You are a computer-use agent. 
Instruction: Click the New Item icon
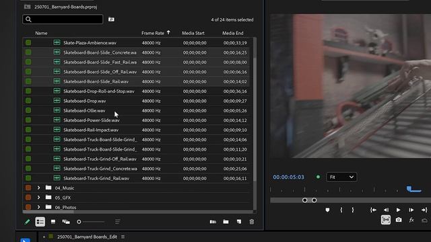[x=239, y=222]
